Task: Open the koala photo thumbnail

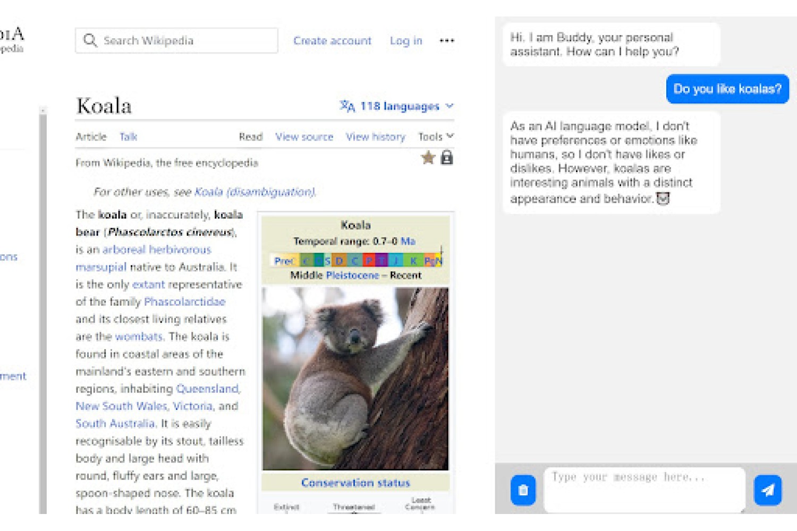Action: pyautogui.click(x=355, y=379)
